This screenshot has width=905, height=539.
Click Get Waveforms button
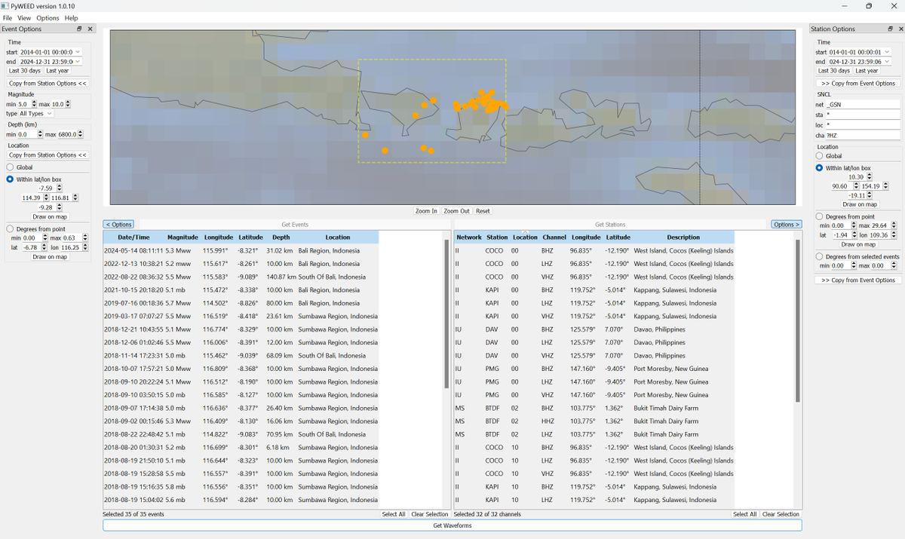click(452, 525)
